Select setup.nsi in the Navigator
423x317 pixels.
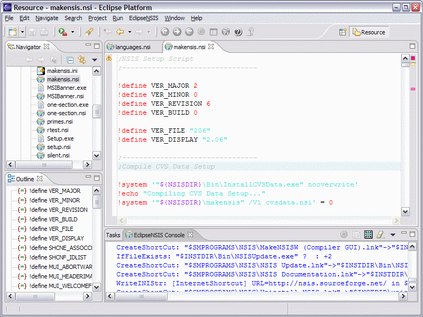click(58, 147)
